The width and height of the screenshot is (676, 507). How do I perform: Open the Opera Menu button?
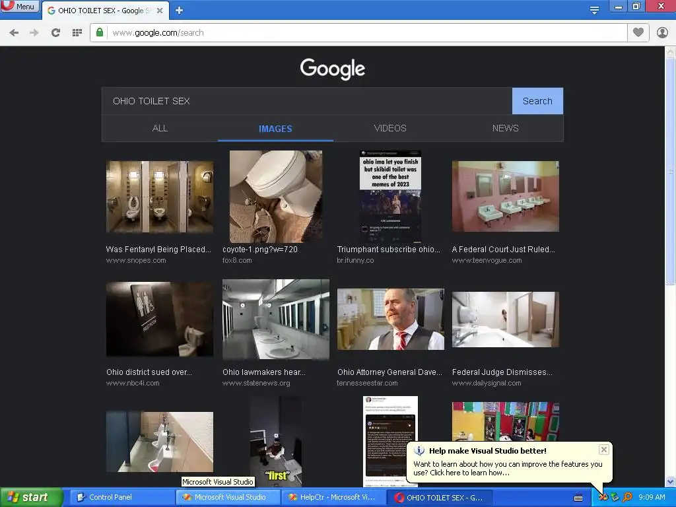(19, 6)
